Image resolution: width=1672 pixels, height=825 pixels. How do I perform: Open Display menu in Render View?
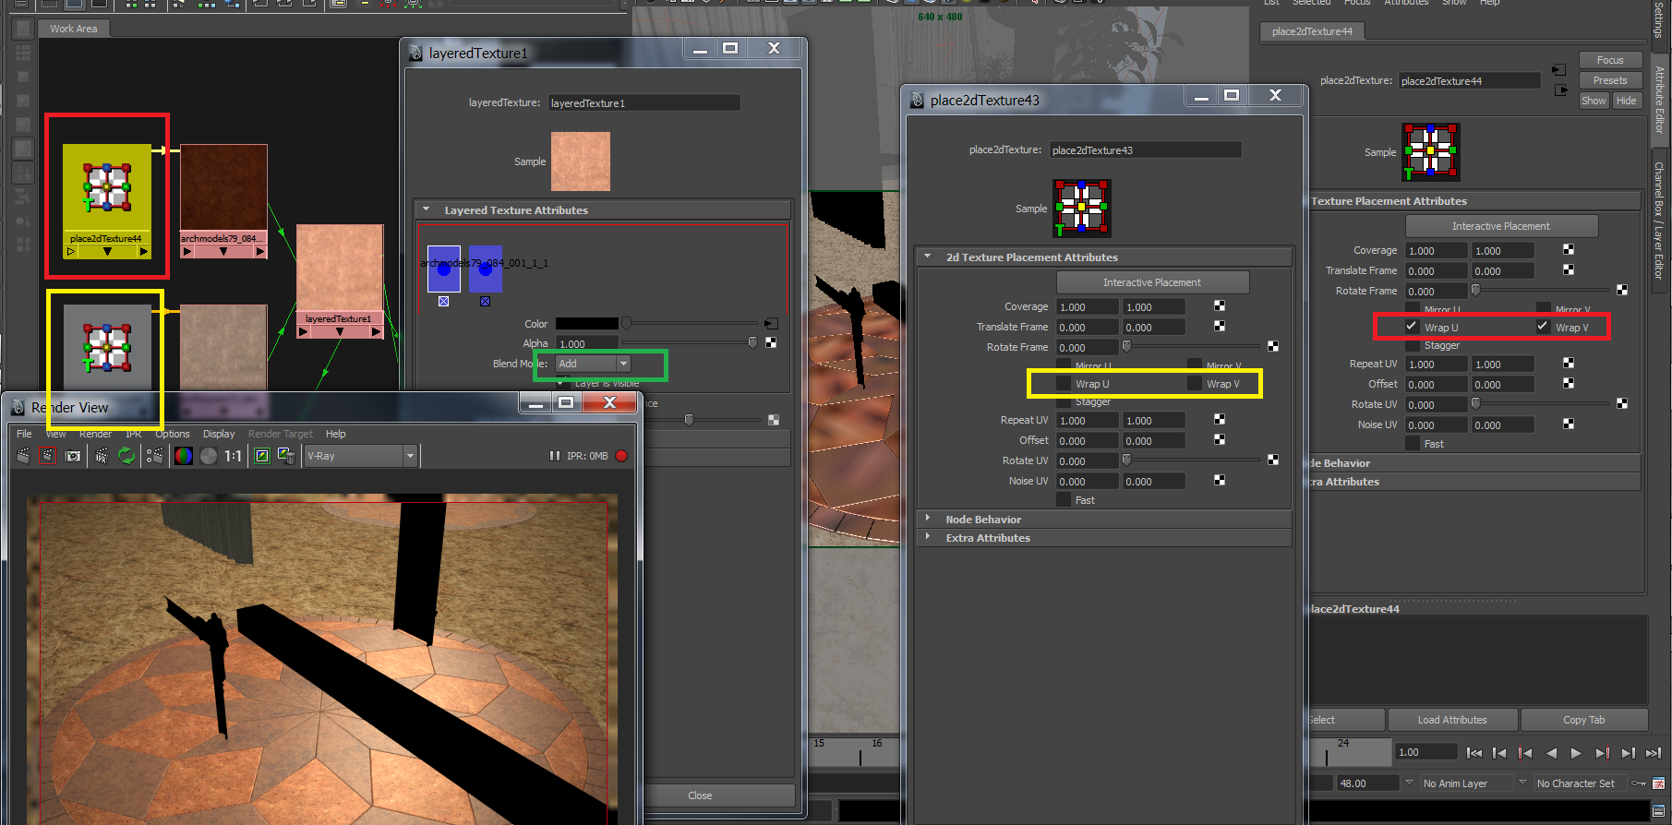click(x=219, y=434)
